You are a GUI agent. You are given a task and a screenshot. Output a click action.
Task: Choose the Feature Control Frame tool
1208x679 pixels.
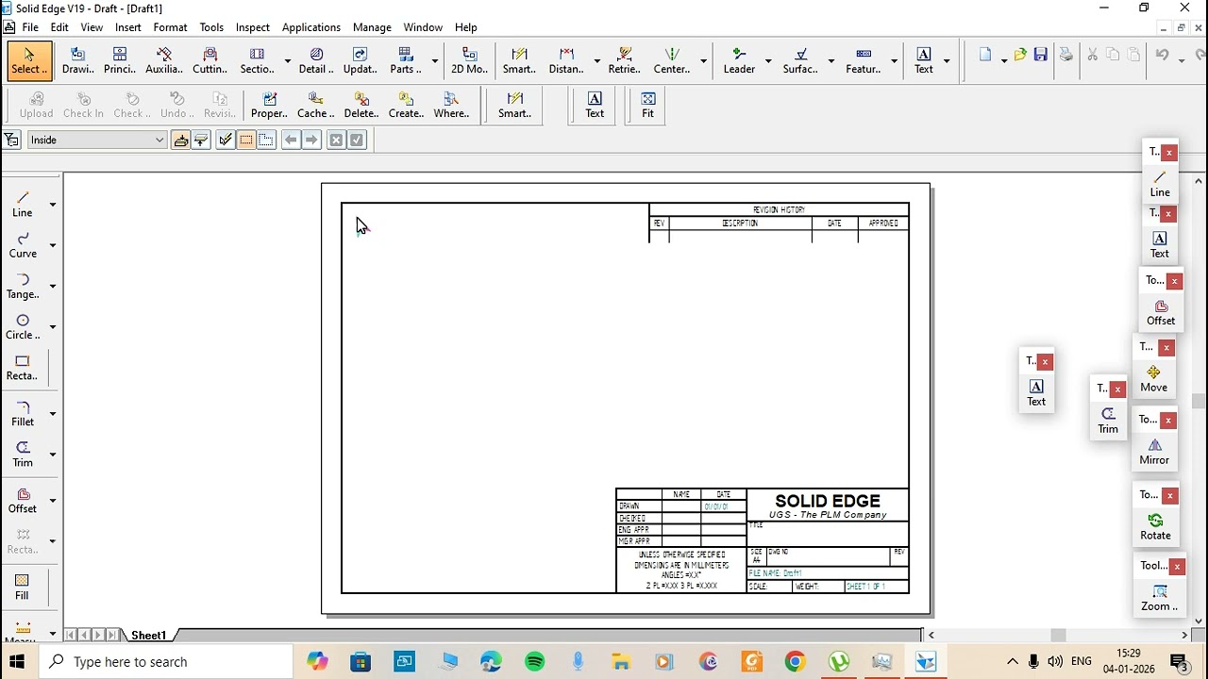864,61
